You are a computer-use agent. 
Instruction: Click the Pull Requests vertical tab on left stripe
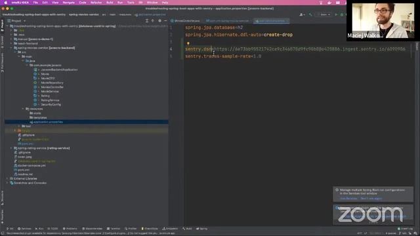pos(2,63)
